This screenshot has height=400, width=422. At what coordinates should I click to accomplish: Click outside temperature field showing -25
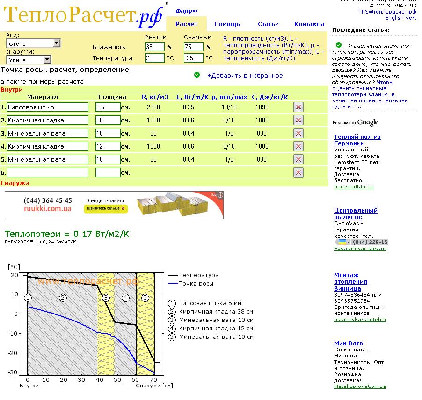pyautogui.click(x=194, y=58)
